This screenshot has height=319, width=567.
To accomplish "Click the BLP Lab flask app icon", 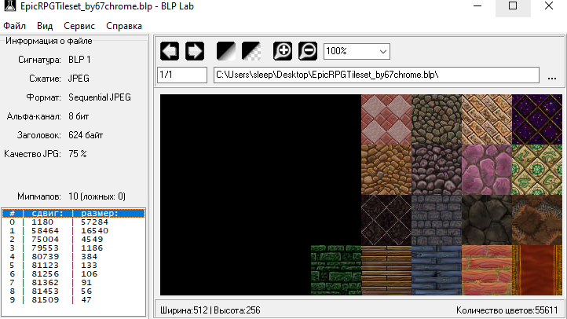I will point(9,5).
